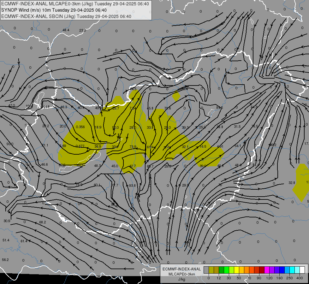
Task: Click the map value 25.7
Action: (x=116, y=108)
